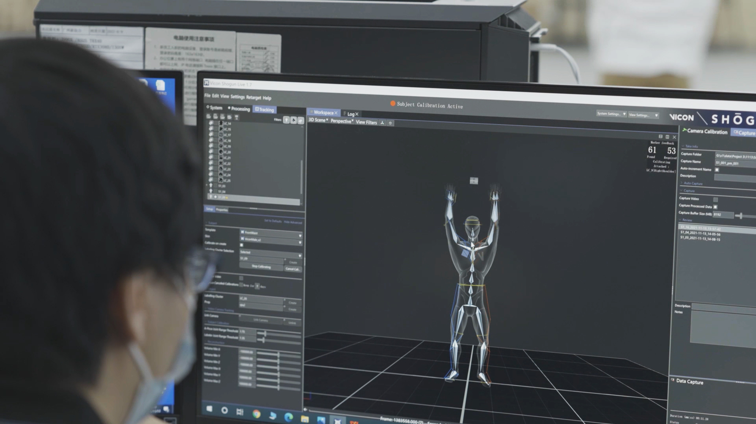Click the speaker icon below the 3D view
The image size is (756, 424).
[305, 409]
